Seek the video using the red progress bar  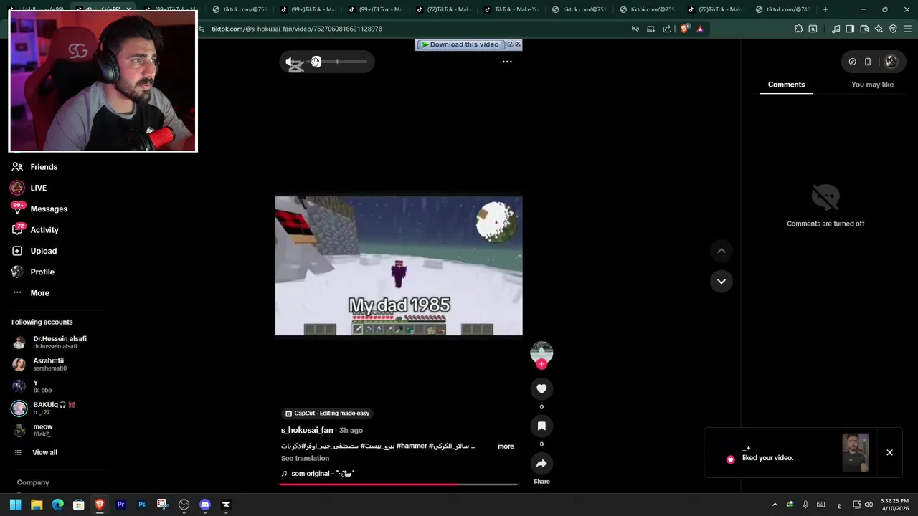[399, 484]
